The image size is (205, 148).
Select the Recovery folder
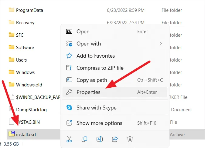(25, 22)
